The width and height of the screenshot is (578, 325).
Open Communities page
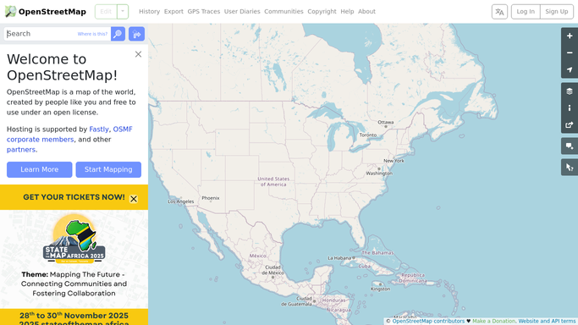[x=283, y=11]
